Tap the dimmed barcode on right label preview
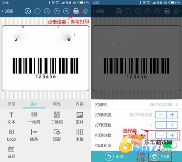The image size is (182, 162). 136,66
